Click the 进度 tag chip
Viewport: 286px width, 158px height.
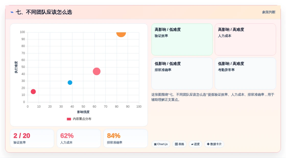195,144
